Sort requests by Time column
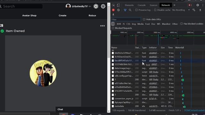 (170, 48)
